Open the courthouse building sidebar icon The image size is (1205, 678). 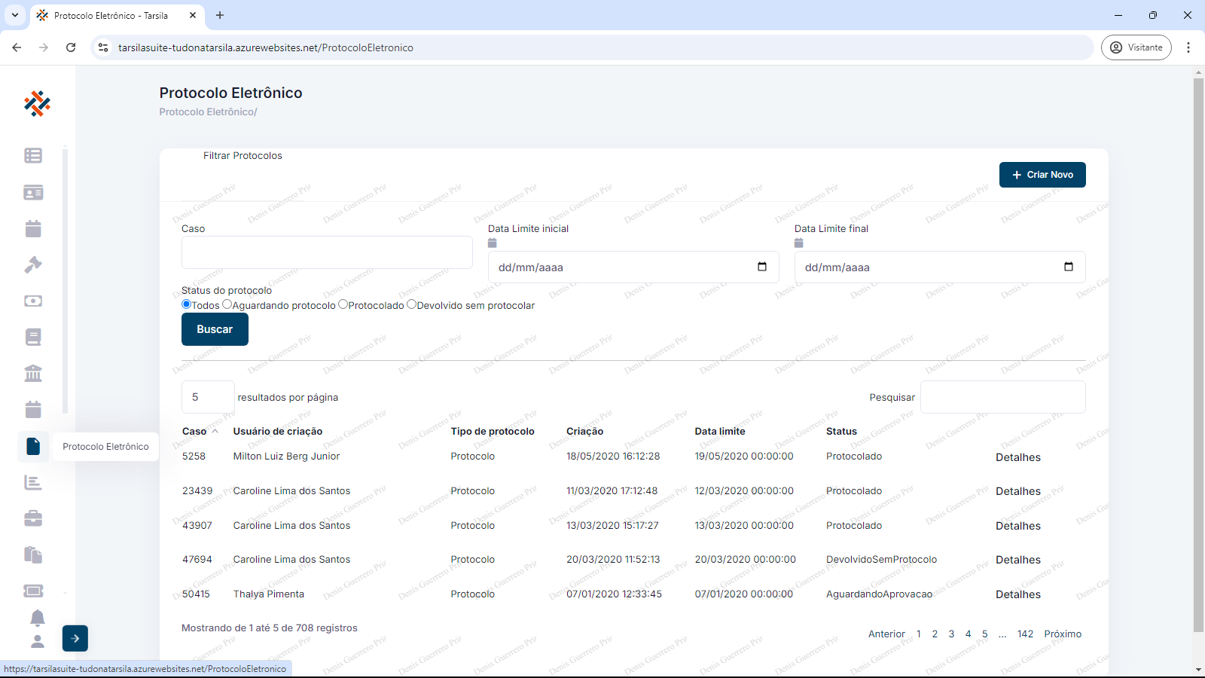click(x=33, y=373)
